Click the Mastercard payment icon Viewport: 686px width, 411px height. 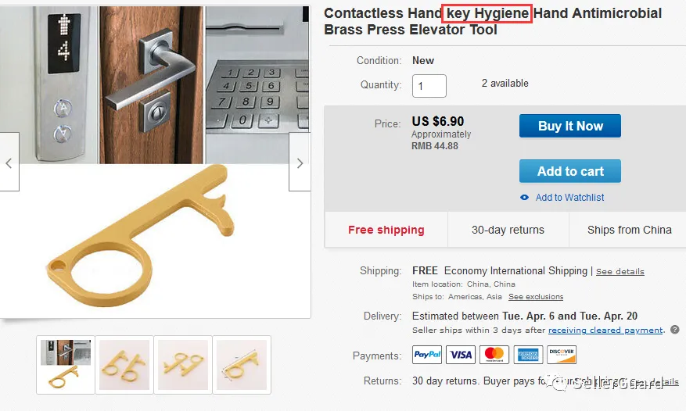494,355
